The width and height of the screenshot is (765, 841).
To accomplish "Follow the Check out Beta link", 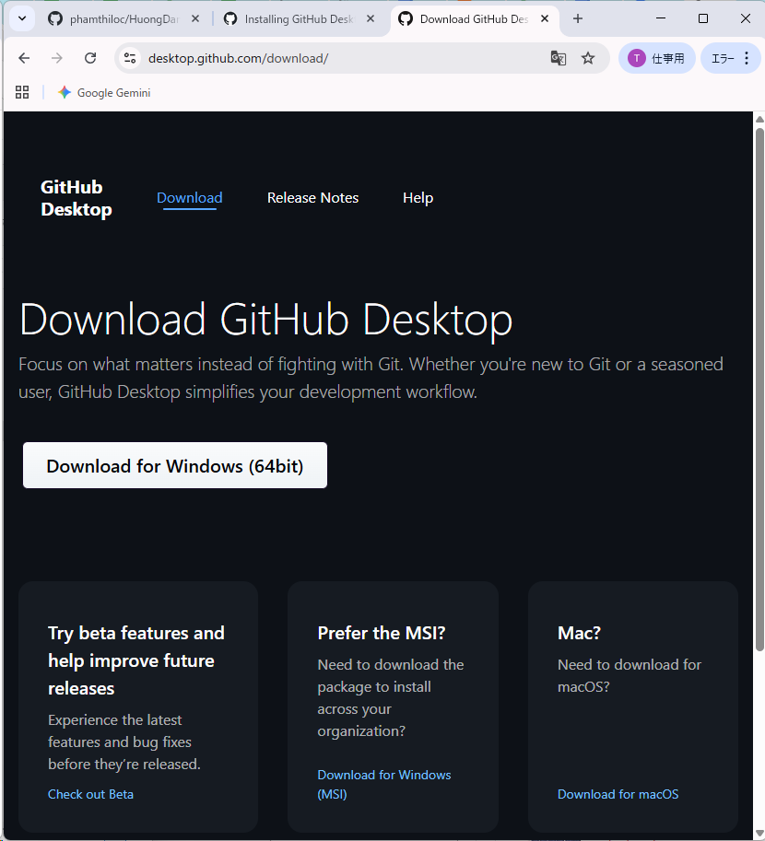I will click(x=90, y=794).
